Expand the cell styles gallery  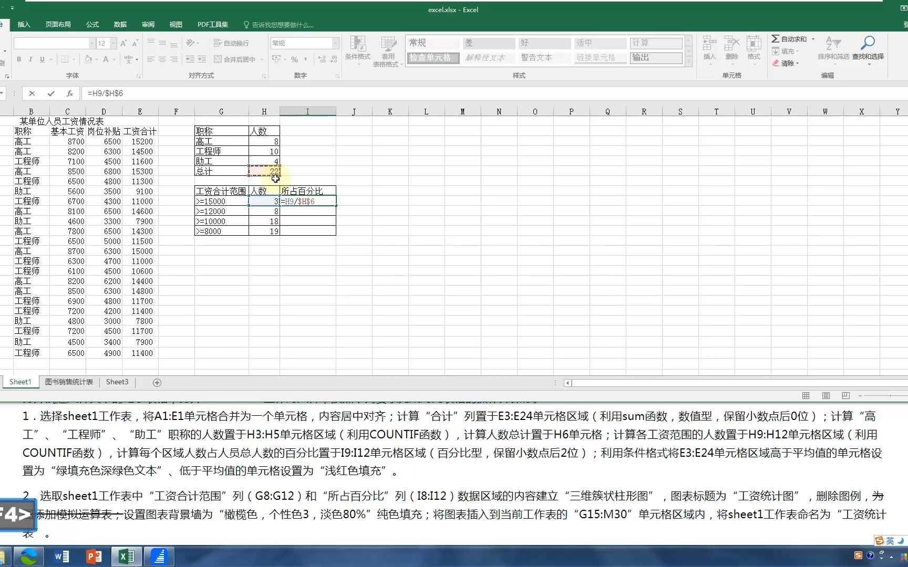click(688, 62)
